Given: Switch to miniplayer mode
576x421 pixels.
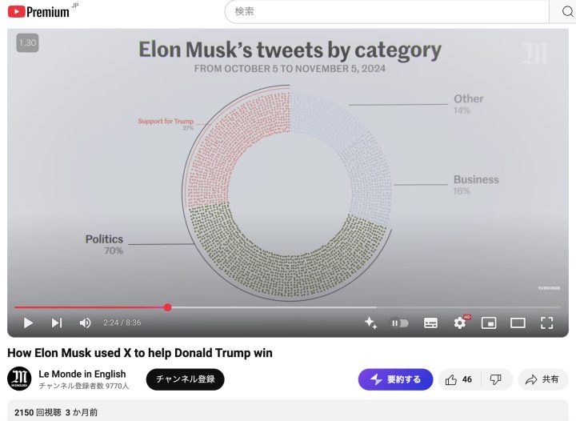Looking at the screenshot, I should (489, 323).
